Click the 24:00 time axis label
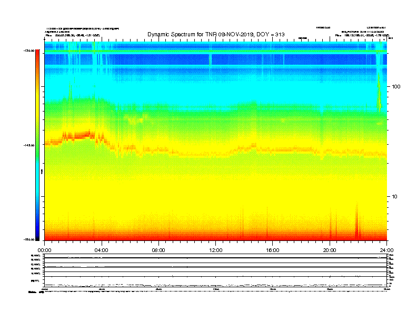Image resolution: width=417 pixels, height=322 pixels. (386, 250)
